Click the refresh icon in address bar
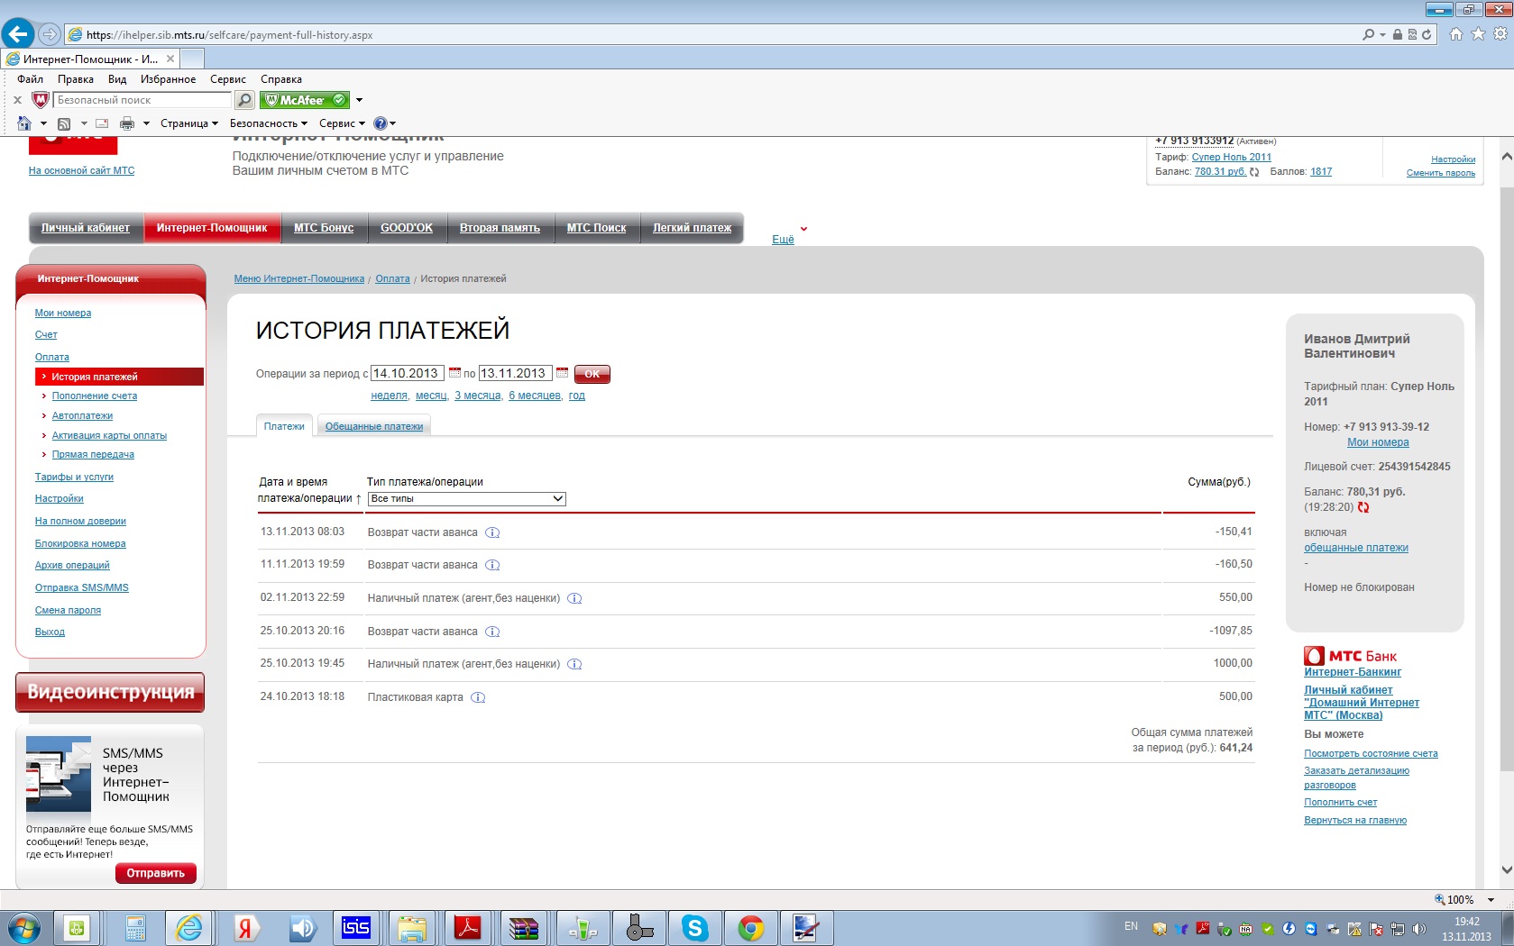Screen dimensions: 1514x946 pyautogui.click(x=1427, y=34)
